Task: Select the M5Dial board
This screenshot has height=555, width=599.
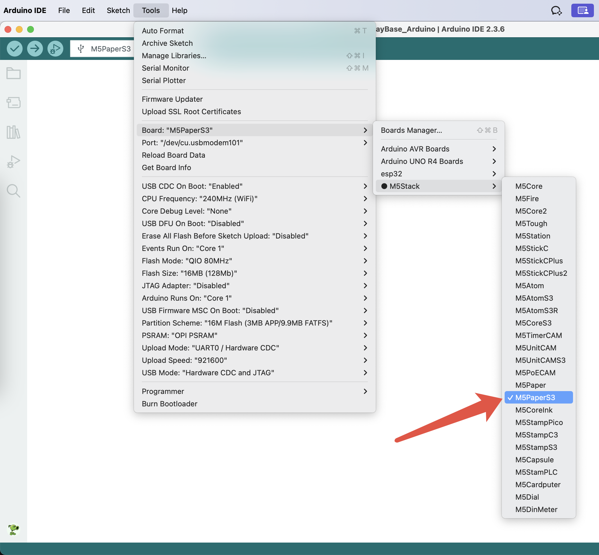Action: [539, 497]
